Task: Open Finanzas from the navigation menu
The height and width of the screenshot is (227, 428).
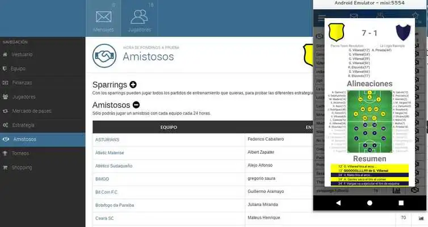Action: pos(22,82)
